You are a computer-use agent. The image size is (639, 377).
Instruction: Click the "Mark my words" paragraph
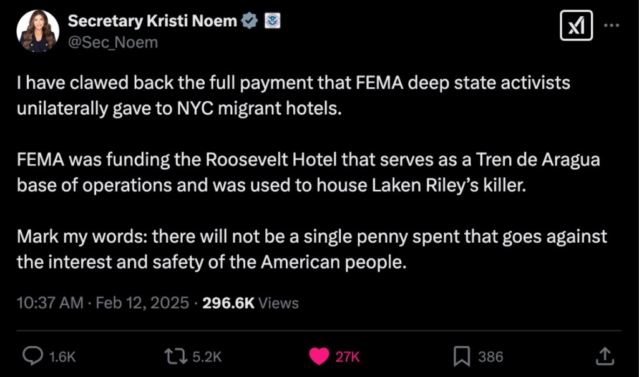click(x=311, y=249)
